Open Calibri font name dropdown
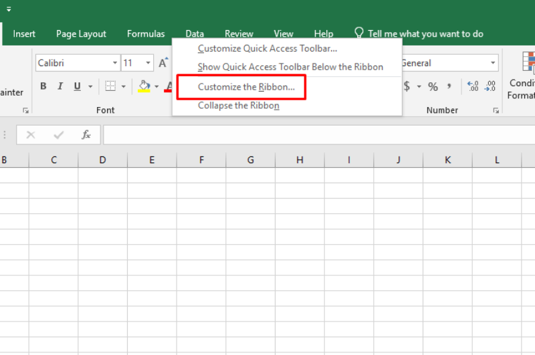535x355 pixels. [115, 63]
